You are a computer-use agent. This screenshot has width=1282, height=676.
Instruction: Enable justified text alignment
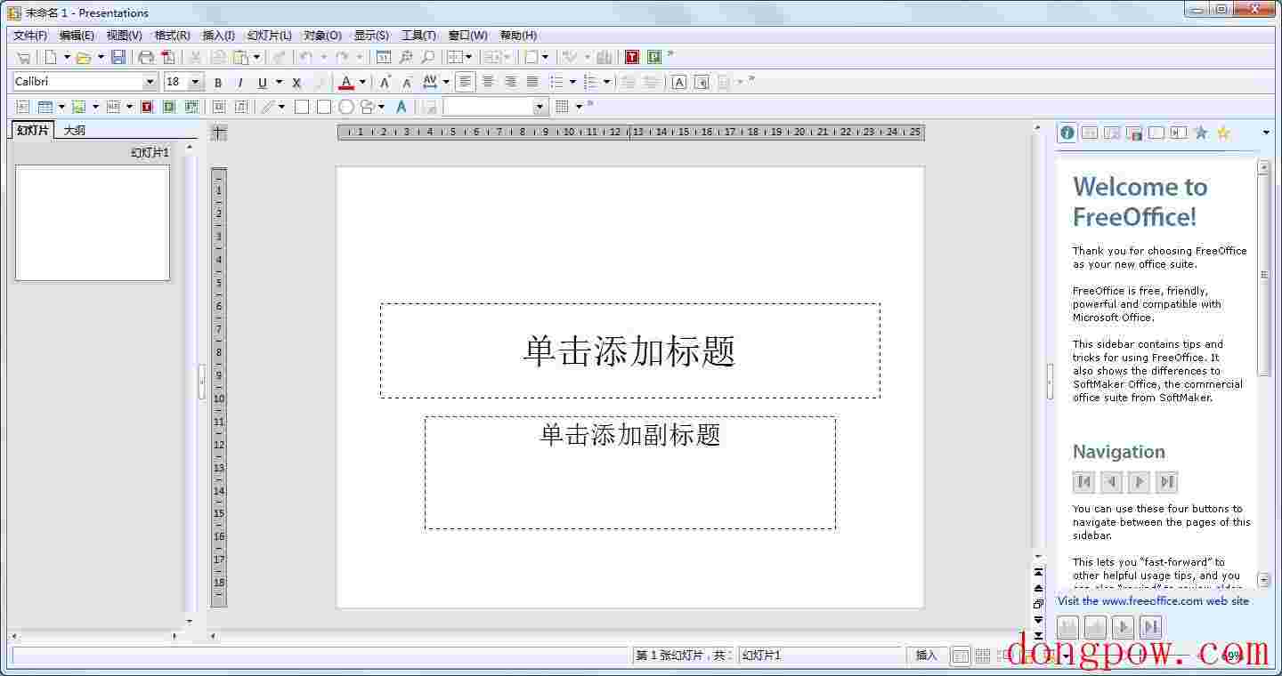pos(532,82)
